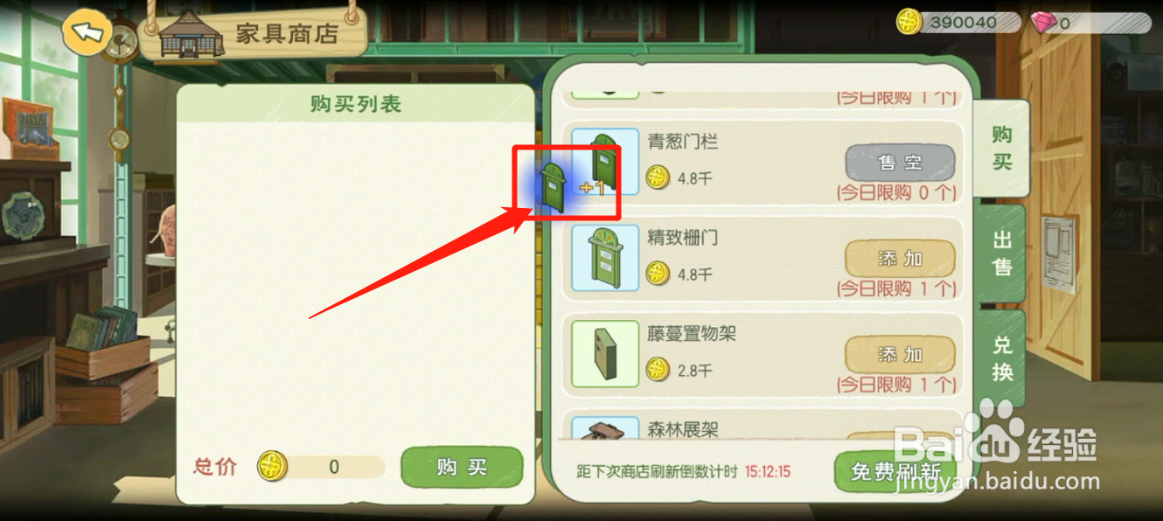This screenshot has width=1163, height=521.
Task: Click the sold-out 售空 button
Action: click(x=900, y=163)
